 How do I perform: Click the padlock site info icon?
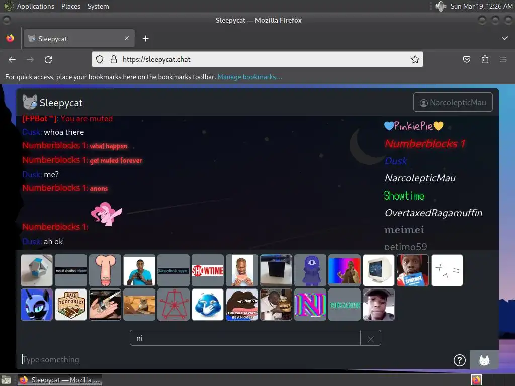click(x=114, y=59)
